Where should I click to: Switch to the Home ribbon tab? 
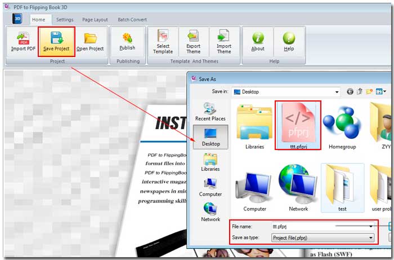pyautogui.click(x=39, y=20)
